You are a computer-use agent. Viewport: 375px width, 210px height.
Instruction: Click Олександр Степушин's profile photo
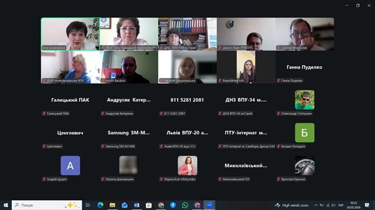pyautogui.click(x=304, y=99)
